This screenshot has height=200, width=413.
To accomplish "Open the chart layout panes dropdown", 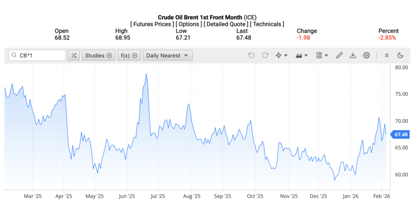I will tap(322, 55).
